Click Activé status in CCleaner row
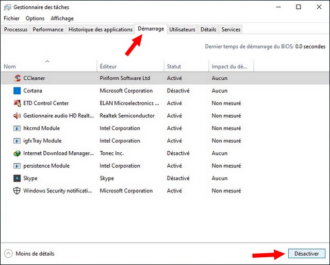Screen dimensions: 330x265 pyautogui.click(x=174, y=78)
